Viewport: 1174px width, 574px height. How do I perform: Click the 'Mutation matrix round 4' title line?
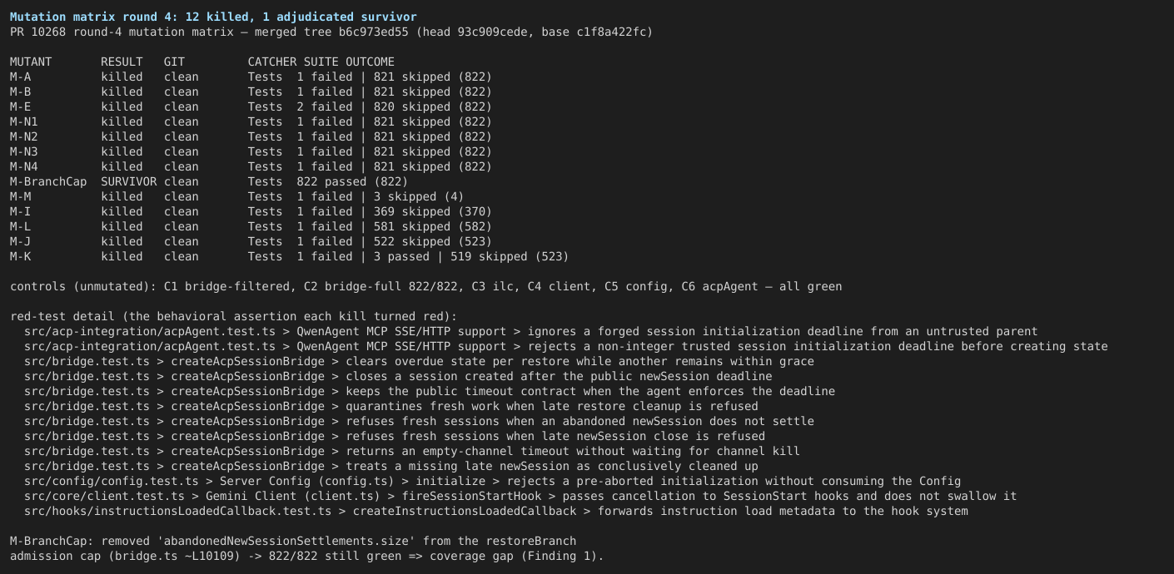[x=213, y=17]
